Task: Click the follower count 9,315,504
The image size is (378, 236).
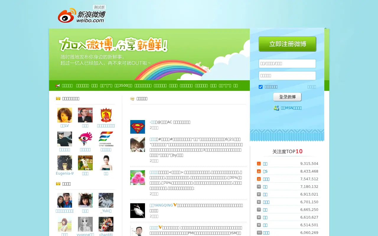Action: (x=309, y=164)
